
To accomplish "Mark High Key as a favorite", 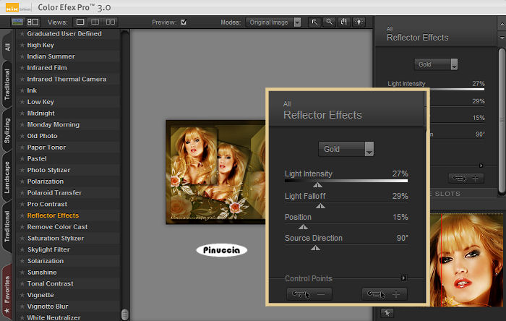I will [x=22, y=45].
